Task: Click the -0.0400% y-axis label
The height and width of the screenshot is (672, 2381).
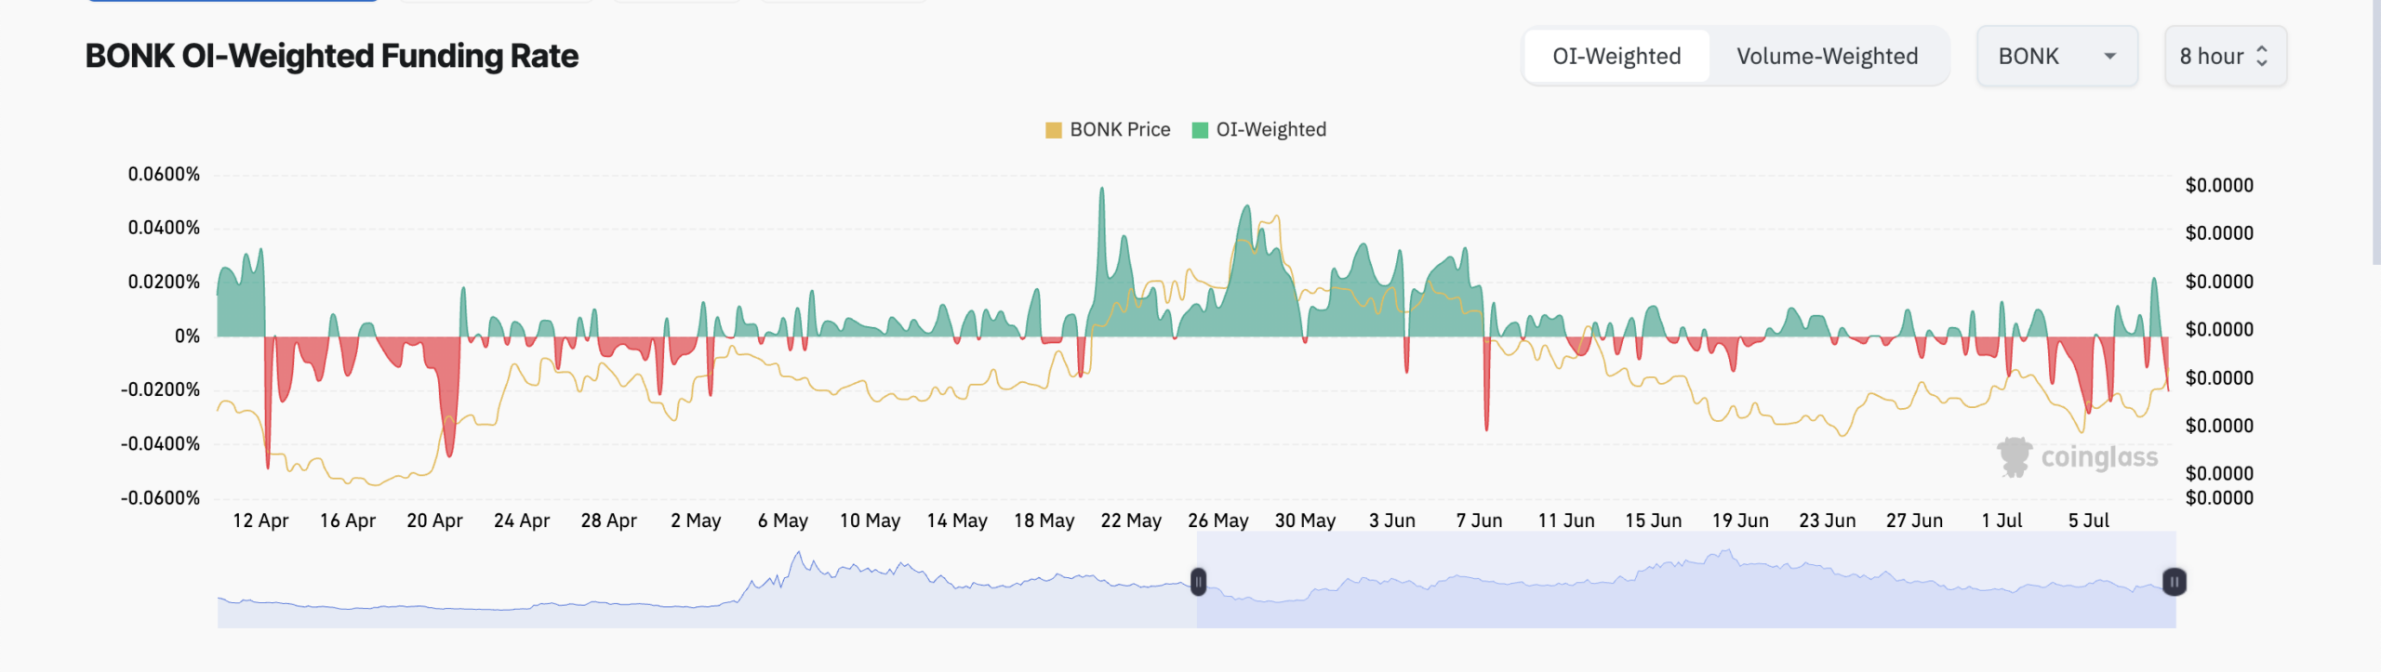Action: tap(160, 443)
